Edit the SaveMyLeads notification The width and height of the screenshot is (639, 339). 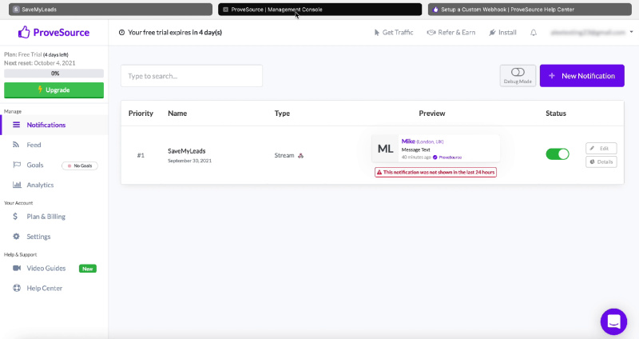(601, 149)
